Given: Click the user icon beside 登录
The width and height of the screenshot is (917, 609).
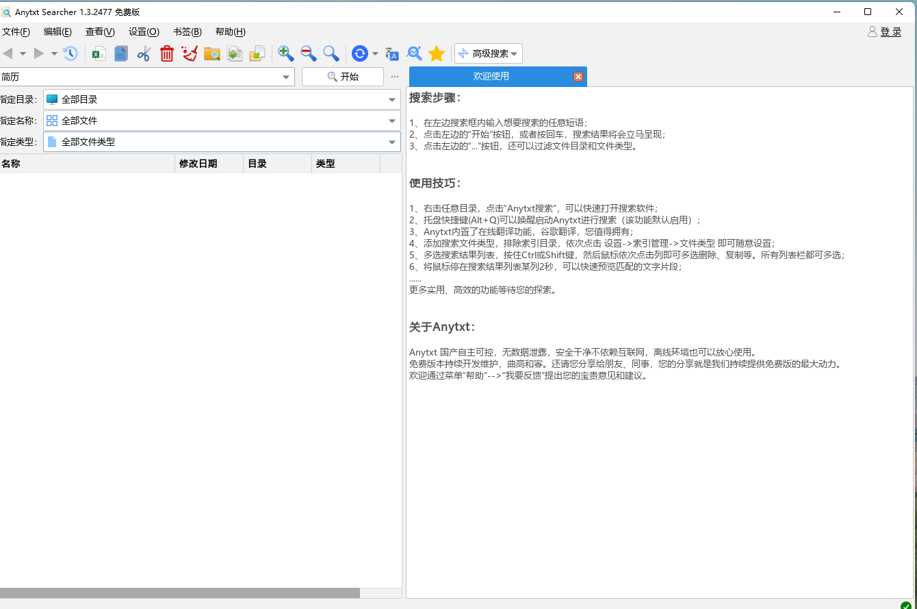Looking at the screenshot, I should [873, 32].
